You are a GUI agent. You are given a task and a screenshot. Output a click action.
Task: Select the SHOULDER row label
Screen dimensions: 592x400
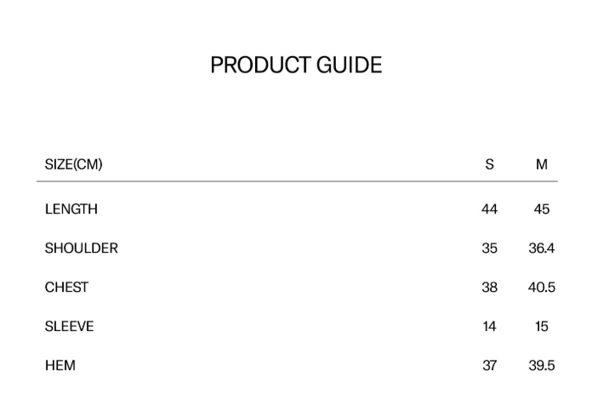(x=82, y=249)
